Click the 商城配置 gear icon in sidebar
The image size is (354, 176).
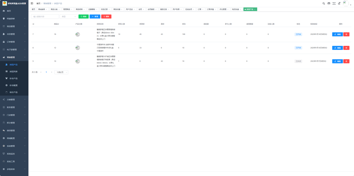4,138
